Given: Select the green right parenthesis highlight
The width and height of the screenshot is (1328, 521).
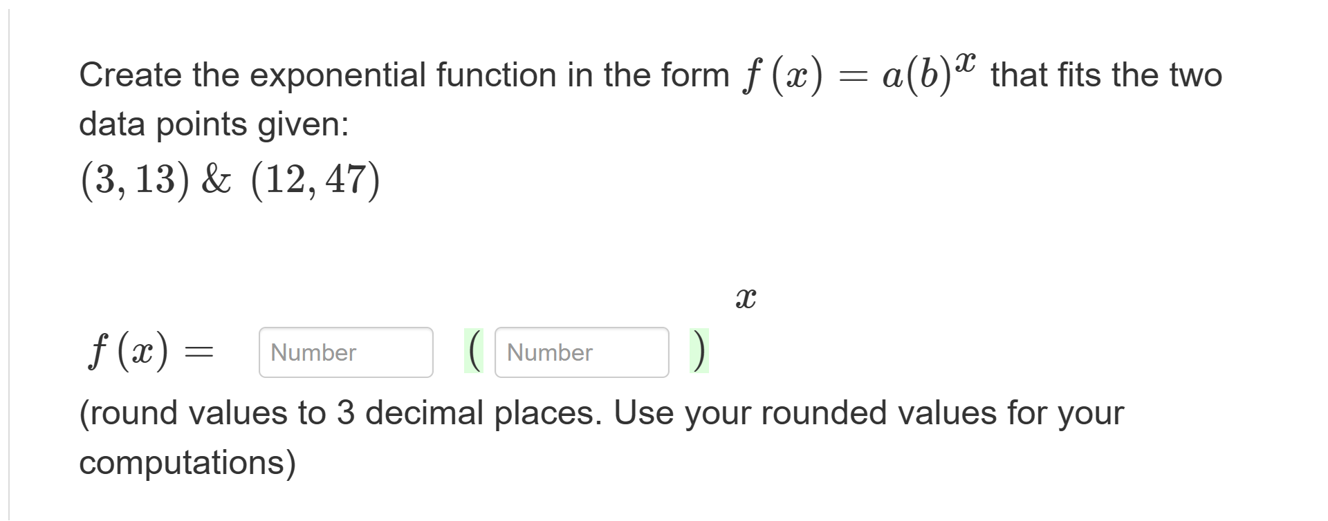Looking at the screenshot, I should (x=697, y=351).
